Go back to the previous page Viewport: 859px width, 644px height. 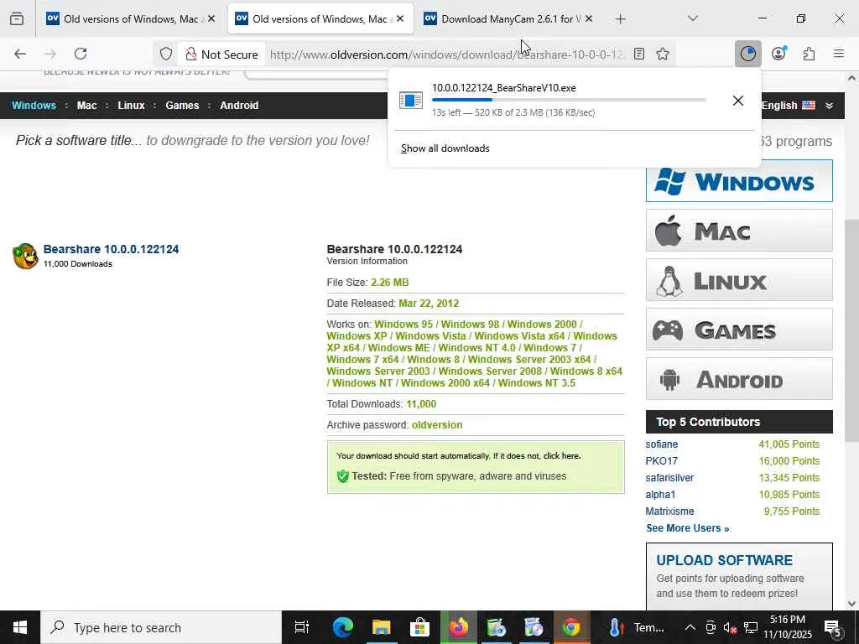20,54
